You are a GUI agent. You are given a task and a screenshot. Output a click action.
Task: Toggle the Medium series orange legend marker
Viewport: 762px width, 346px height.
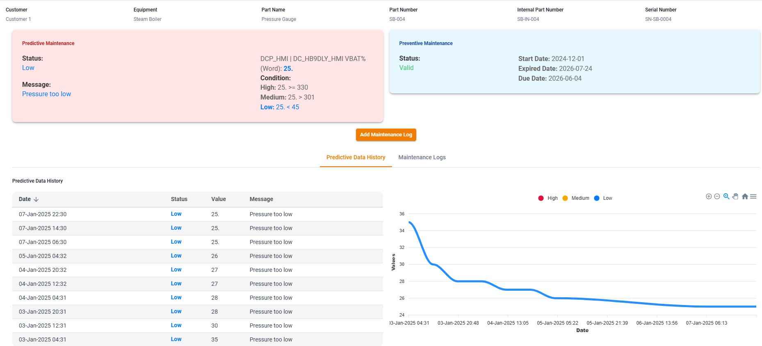click(x=565, y=198)
